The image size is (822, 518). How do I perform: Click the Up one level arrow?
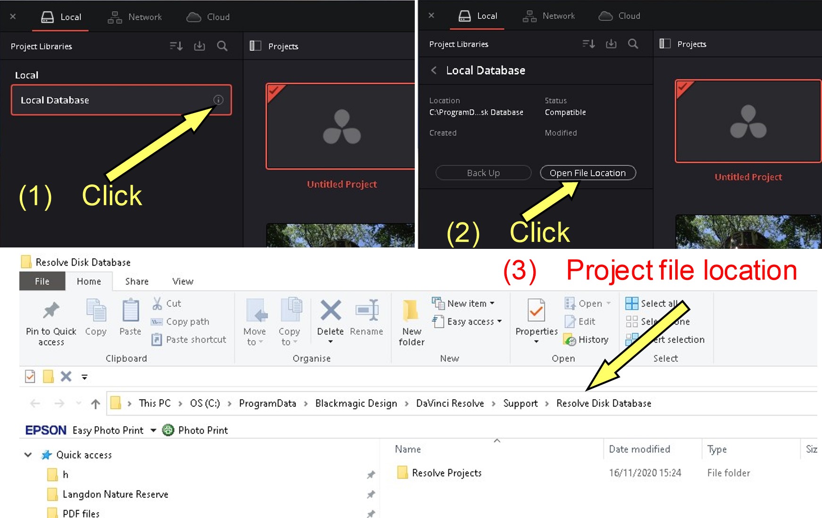point(95,403)
